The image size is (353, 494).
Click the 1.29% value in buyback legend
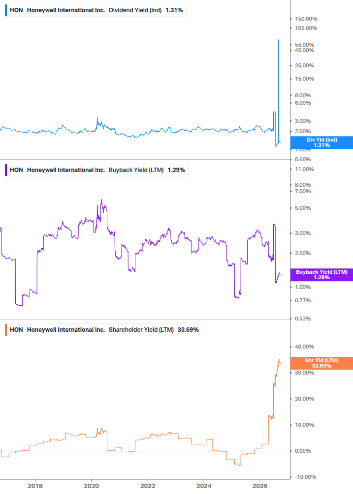(176, 170)
